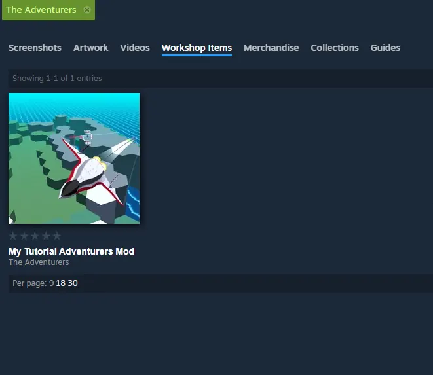Select the Workshop Items tab
Image resolution: width=433 pixels, height=375 pixels.
coord(197,48)
